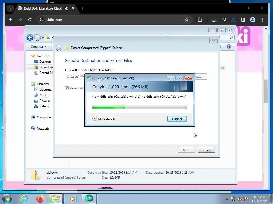
Task: Launch Firefox from the taskbar
Action: click(x=40, y=199)
